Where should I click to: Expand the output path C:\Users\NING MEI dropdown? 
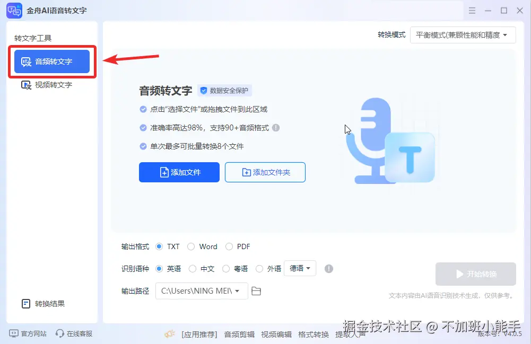pos(202,291)
